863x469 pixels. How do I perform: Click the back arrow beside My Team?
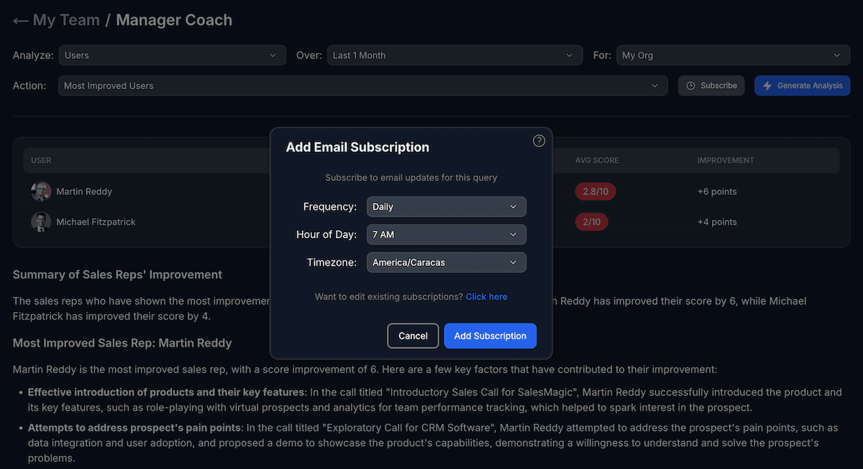coord(20,20)
